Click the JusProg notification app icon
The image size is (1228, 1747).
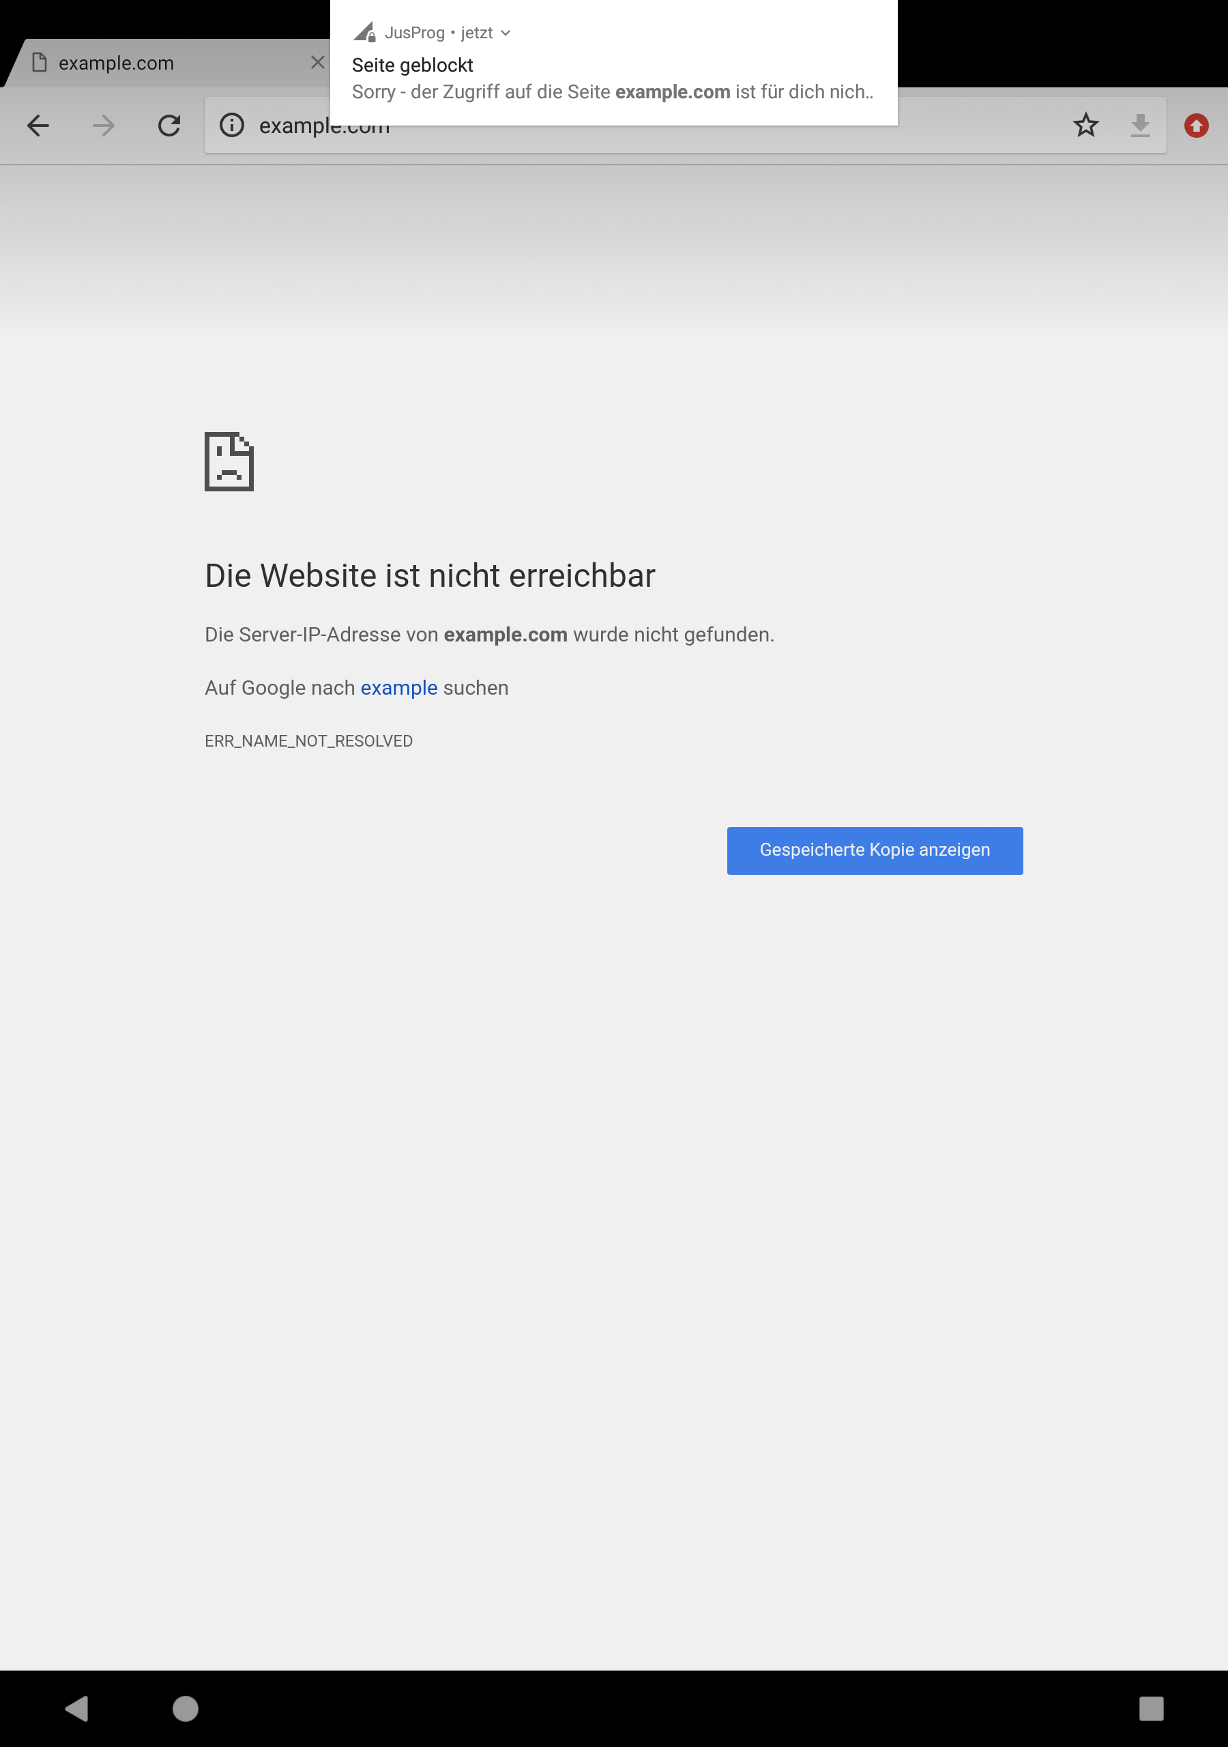(x=365, y=32)
